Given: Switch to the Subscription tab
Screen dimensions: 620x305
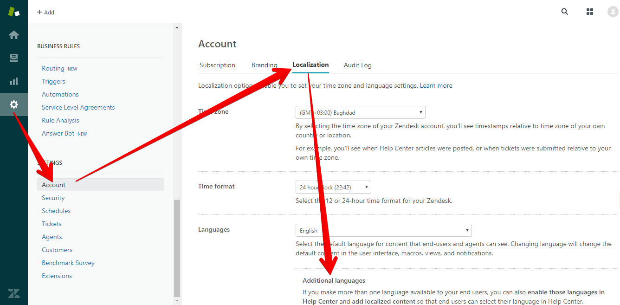Looking at the screenshot, I should coord(217,65).
